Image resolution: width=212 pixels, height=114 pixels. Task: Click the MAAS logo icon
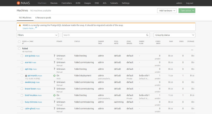coord(18,3)
